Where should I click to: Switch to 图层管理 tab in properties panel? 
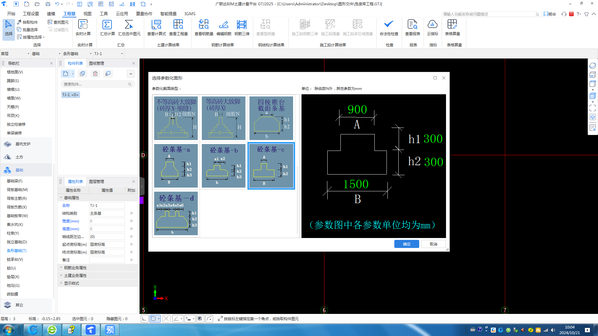point(97,182)
